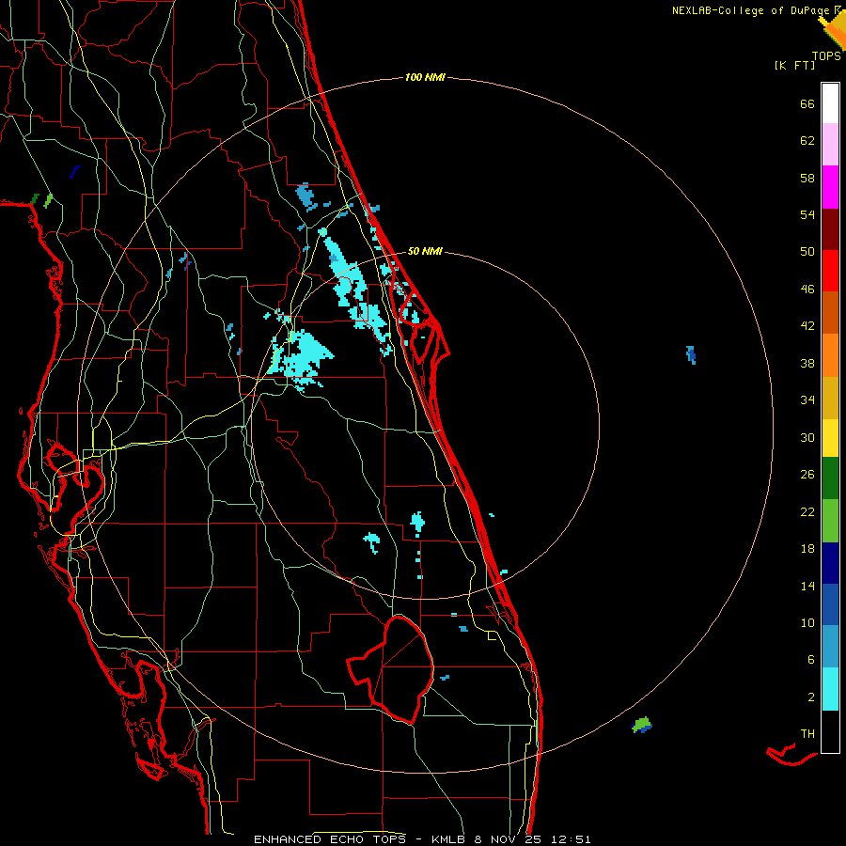Image resolution: width=846 pixels, height=846 pixels.
Task: Click the dark orange legend swatch
Action: (x=830, y=313)
